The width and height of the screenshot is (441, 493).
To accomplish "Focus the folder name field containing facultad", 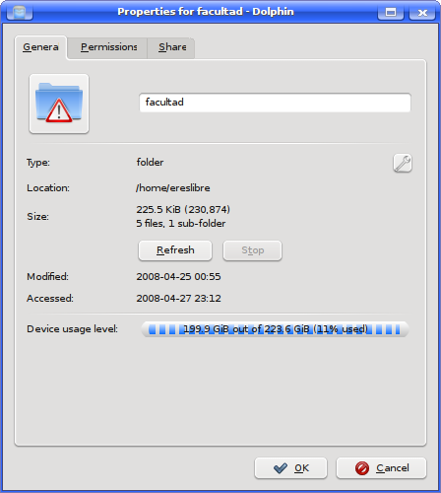I will pyautogui.click(x=275, y=103).
